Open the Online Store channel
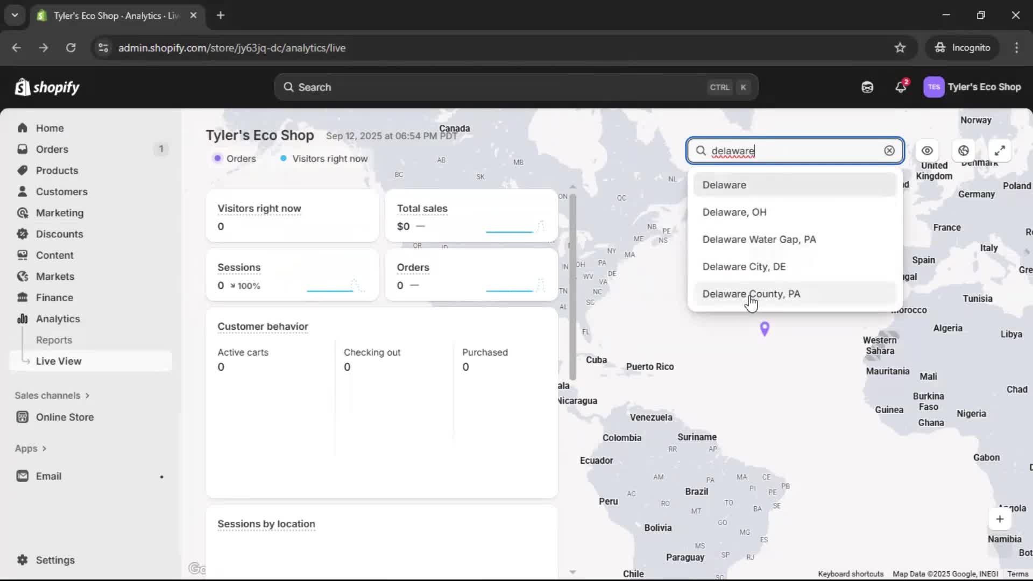Image resolution: width=1033 pixels, height=581 pixels. tap(63, 416)
